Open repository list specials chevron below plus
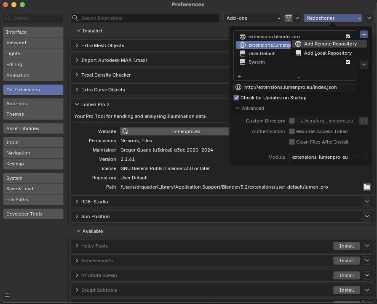The width and height of the screenshot is (377, 304). (364, 65)
